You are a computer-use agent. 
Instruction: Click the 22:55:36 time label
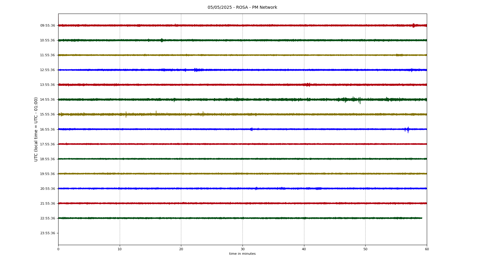point(48,218)
